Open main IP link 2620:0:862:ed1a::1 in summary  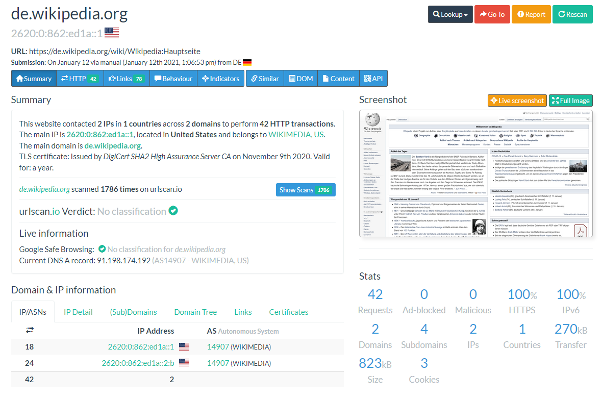coord(100,135)
